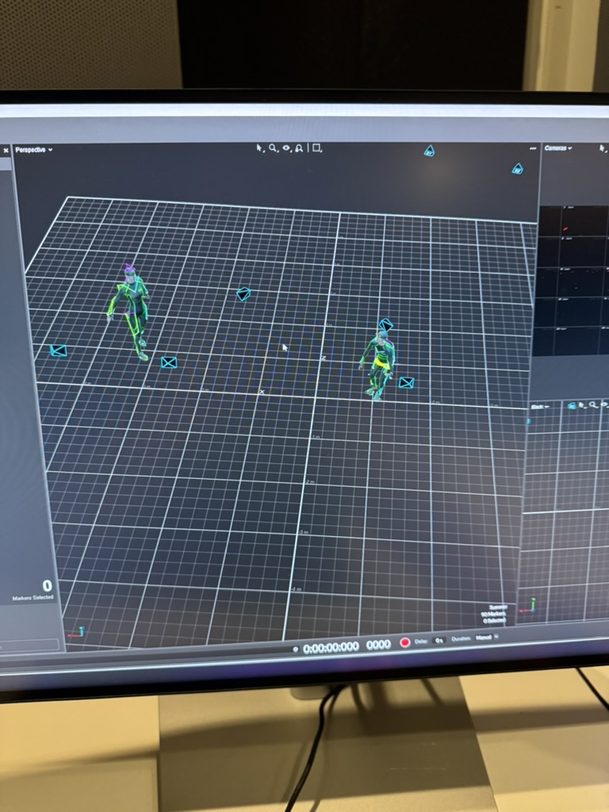This screenshot has height=812, width=609.
Task: Click the magnifier zoom tool icon
Action: coord(273,148)
